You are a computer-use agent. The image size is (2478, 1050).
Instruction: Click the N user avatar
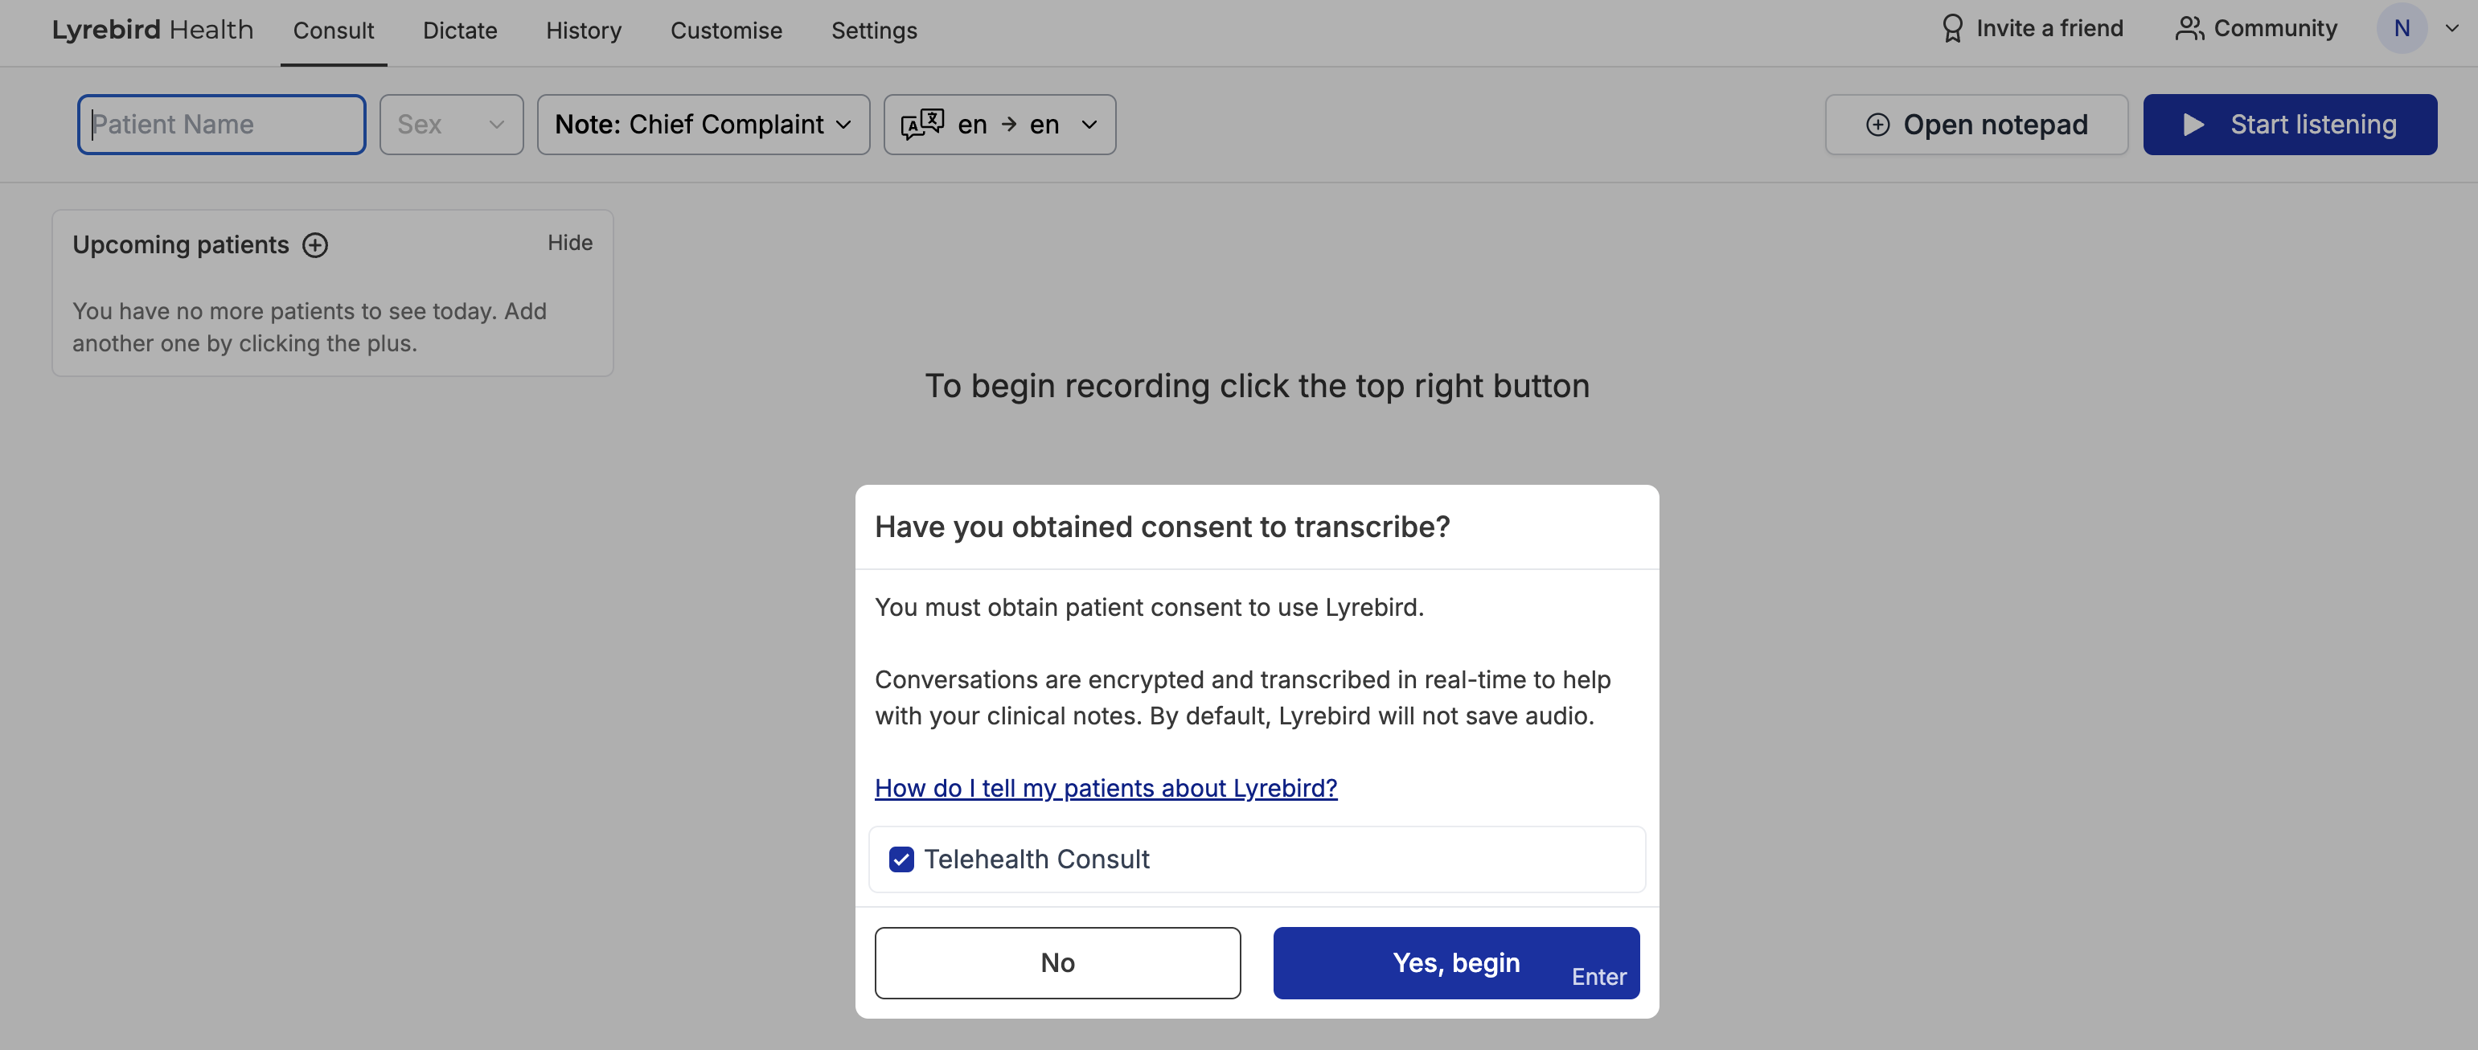pyautogui.click(x=2401, y=29)
